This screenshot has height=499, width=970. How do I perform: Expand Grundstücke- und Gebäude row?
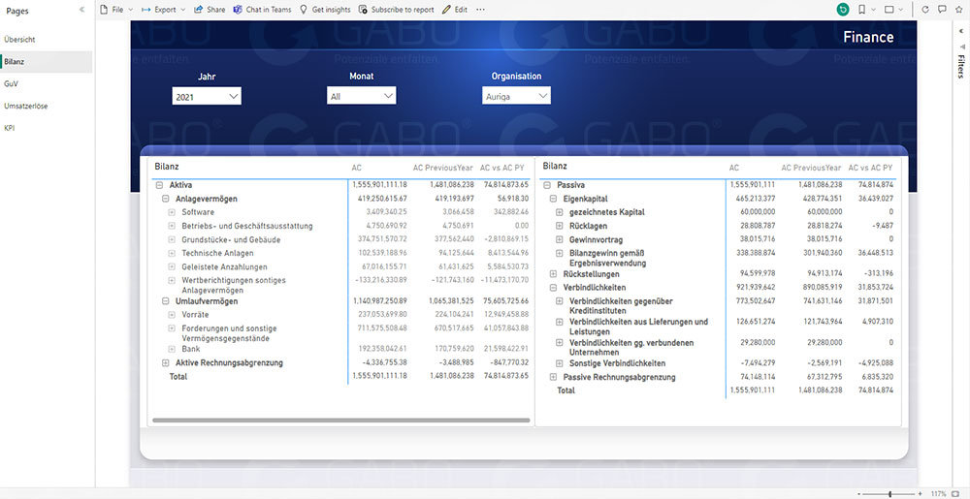coord(172,239)
